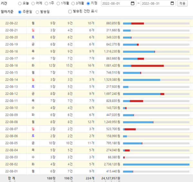Open the end date calendar picker icon
This screenshot has width=193, height=182.
click(x=172, y=3)
